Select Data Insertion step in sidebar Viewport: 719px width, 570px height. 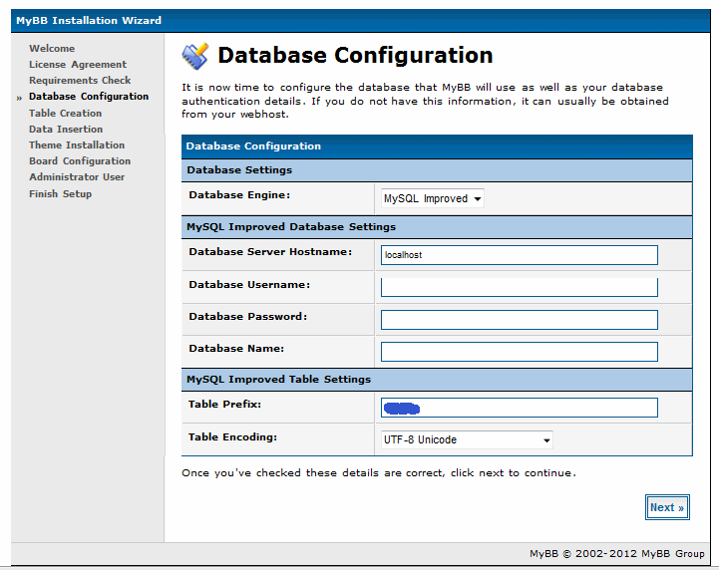pos(66,130)
